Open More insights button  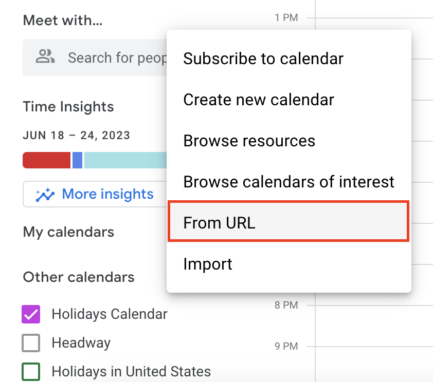(x=95, y=195)
